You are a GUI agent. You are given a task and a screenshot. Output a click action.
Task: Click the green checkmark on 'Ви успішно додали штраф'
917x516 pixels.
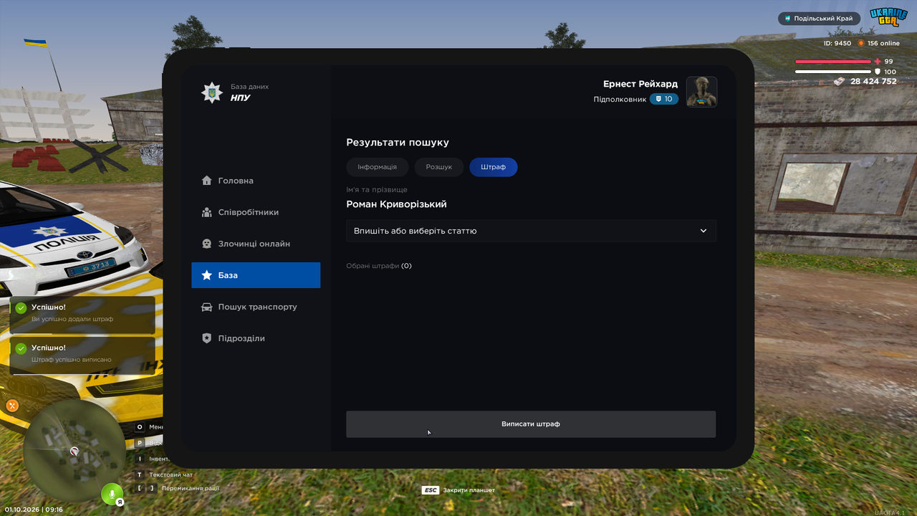pyautogui.click(x=21, y=308)
